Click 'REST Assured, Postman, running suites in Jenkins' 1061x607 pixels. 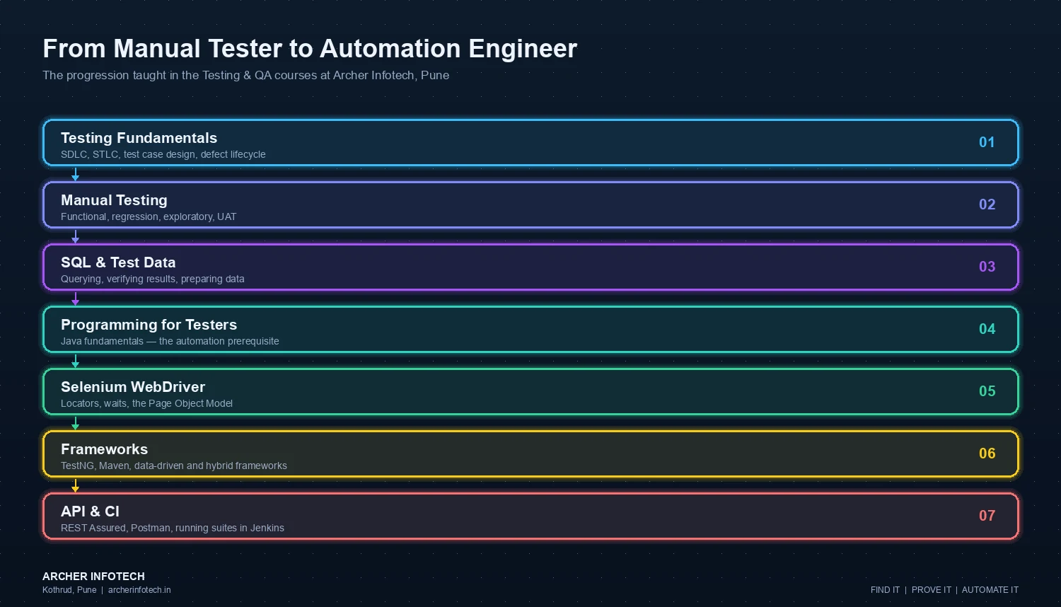pos(173,528)
